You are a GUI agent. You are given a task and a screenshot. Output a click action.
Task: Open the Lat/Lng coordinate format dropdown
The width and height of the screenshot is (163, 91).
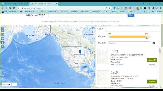(x=7, y=84)
